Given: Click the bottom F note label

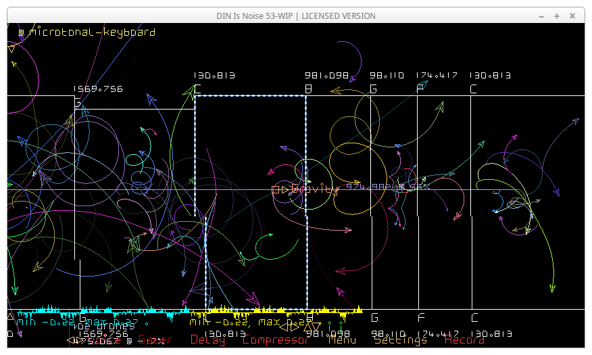Looking at the screenshot, I should (x=420, y=318).
